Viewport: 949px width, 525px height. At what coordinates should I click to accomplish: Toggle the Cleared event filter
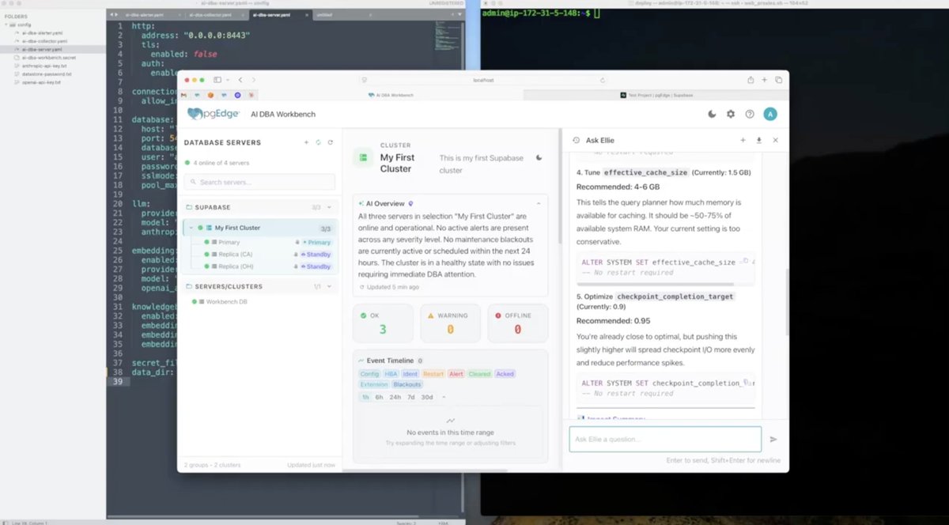pos(479,374)
